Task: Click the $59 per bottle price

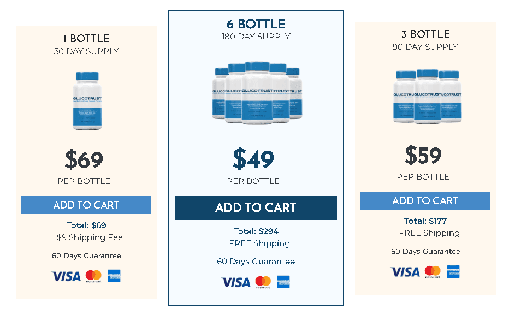Action: click(423, 156)
